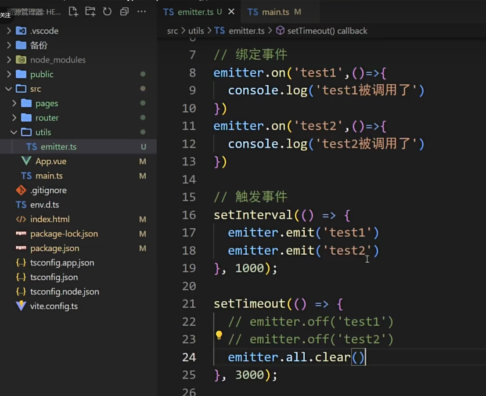Open explorer more actions ellipsis menu
Viewport: 486px width, 396px height.
point(141,12)
